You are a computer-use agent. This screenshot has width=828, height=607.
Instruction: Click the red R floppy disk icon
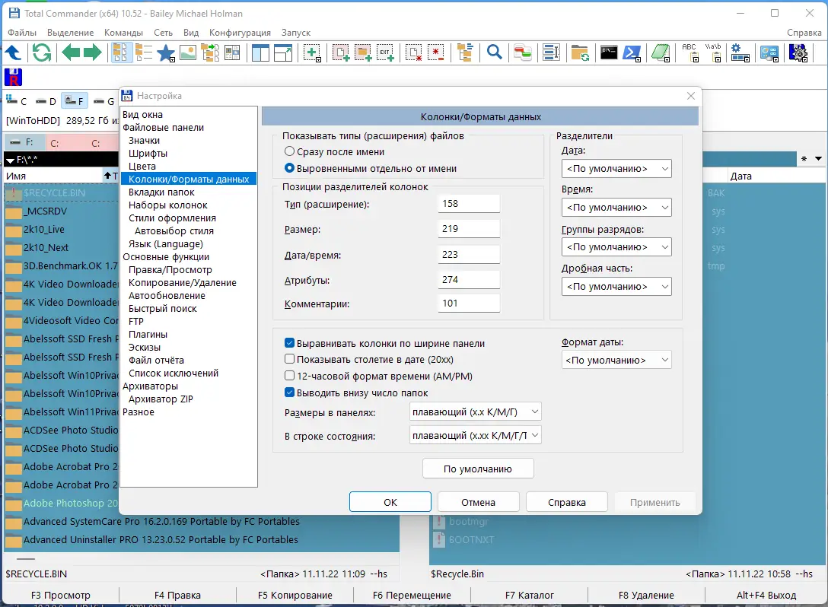[13, 77]
